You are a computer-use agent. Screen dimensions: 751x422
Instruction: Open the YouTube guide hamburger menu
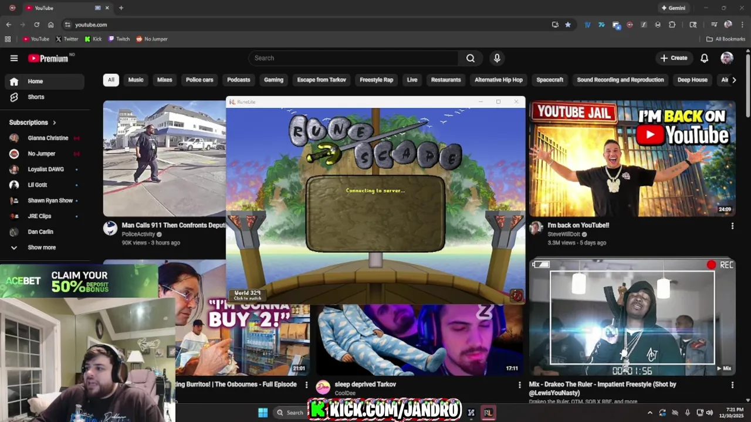click(x=14, y=58)
